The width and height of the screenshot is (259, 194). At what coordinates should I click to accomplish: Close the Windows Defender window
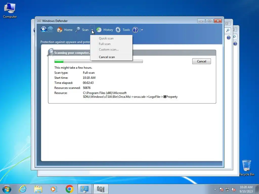pyautogui.click(x=218, y=21)
